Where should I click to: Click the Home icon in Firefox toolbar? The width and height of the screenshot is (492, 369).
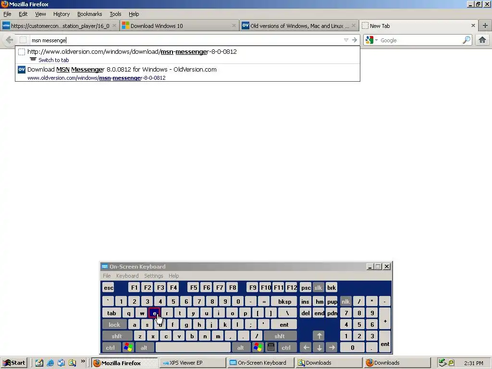click(x=482, y=40)
